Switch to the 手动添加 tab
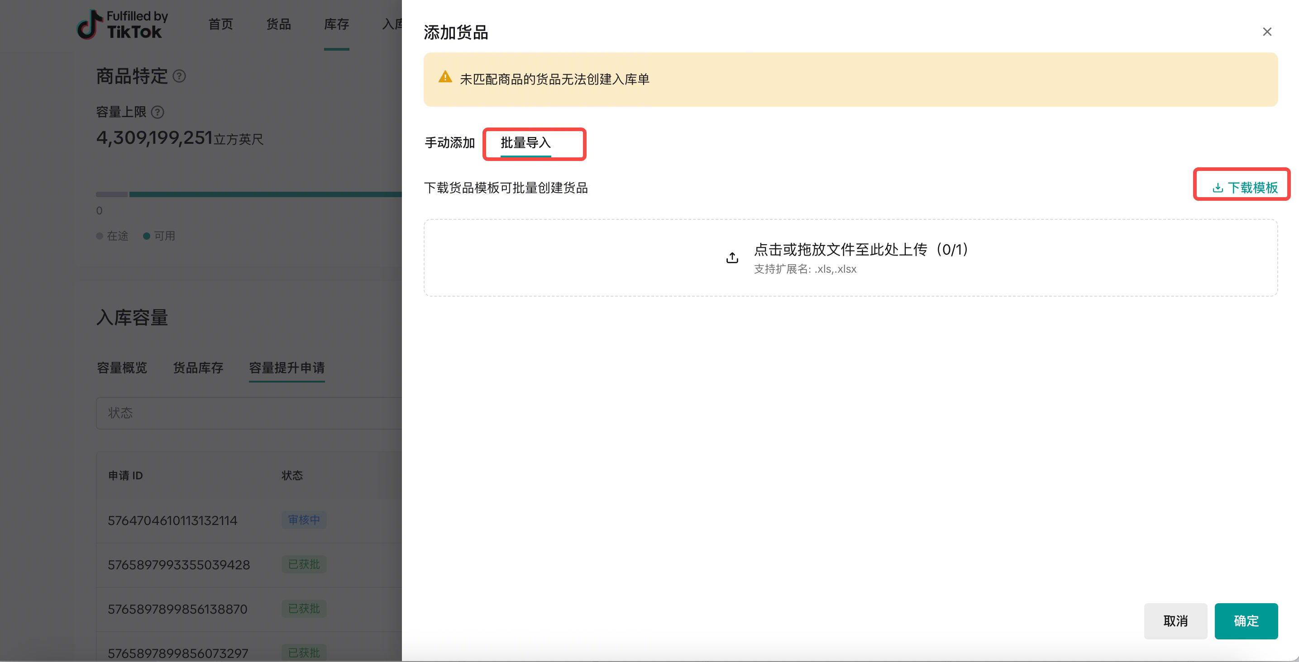This screenshot has height=662, width=1299. [x=450, y=142]
